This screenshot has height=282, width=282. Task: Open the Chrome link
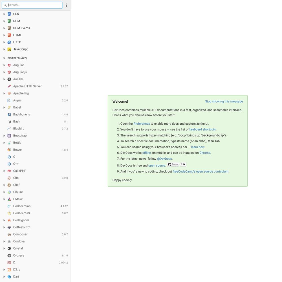point(205,153)
